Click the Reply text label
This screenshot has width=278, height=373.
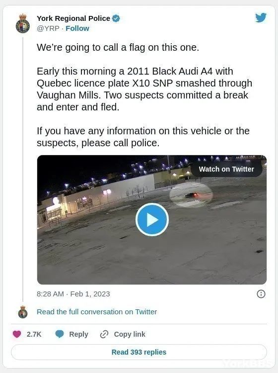78,334
